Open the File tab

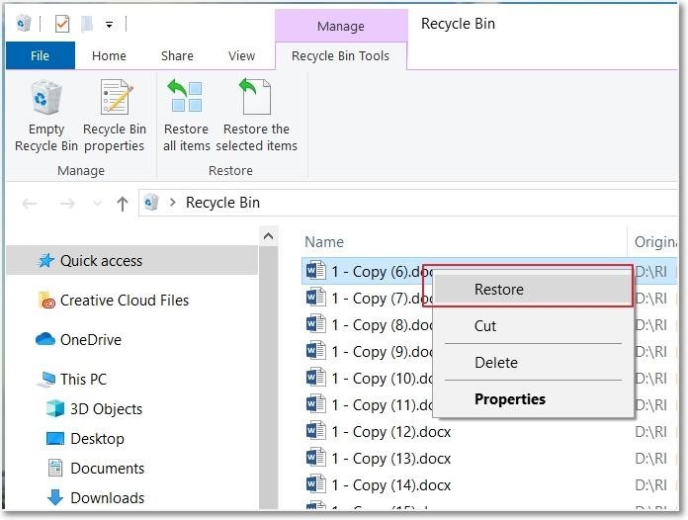pos(40,55)
